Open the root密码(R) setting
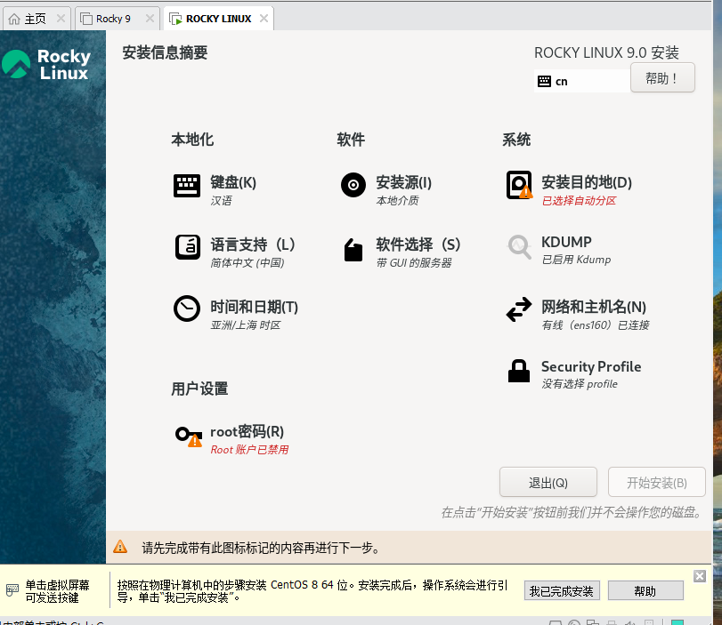The width and height of the screenshot is (722, 625). 247,431
